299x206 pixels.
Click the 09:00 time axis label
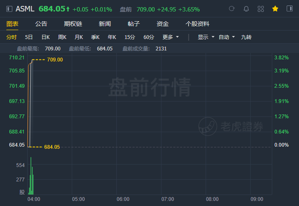(257, 199)
